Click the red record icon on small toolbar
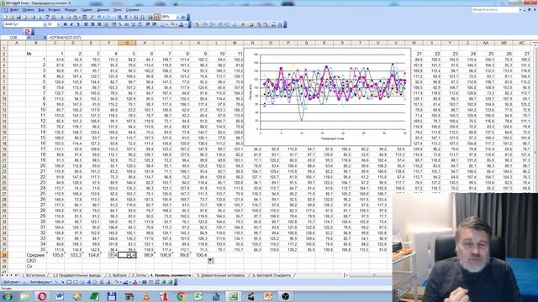Image resolution: width=538 pixels, height=302 pixels. click(x=27, y=32)
